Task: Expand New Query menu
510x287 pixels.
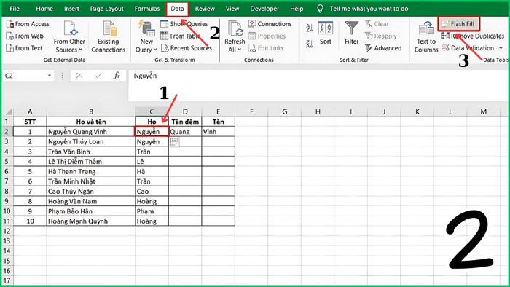Action: (146, 36)
